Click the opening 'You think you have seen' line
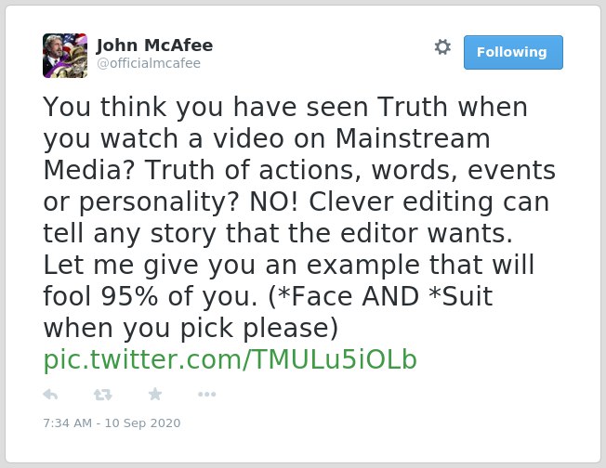Image resolution: width=606 pixels, height=468 pixels. point(205,107)
